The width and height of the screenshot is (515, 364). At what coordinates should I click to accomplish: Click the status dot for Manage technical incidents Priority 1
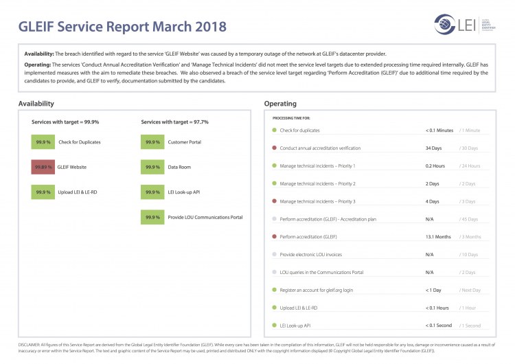(274, 166)
